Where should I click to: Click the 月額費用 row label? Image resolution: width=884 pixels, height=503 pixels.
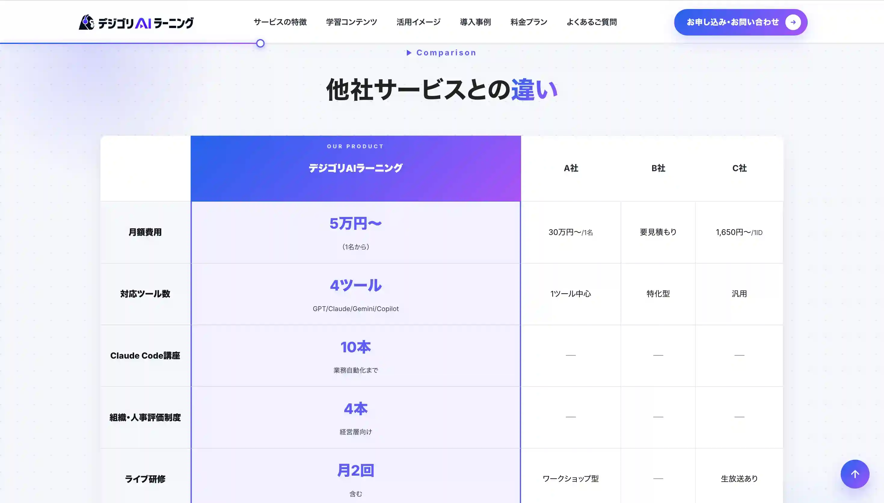tap(145, 232)
